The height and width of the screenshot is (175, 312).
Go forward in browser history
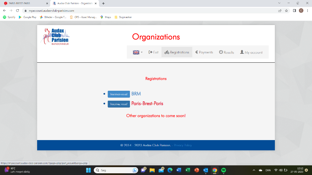11,11
